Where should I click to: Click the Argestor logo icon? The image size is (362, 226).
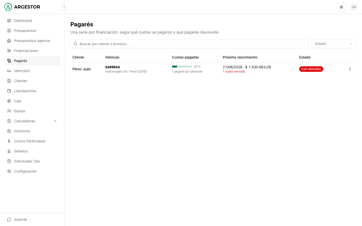[x=8, y=7]
